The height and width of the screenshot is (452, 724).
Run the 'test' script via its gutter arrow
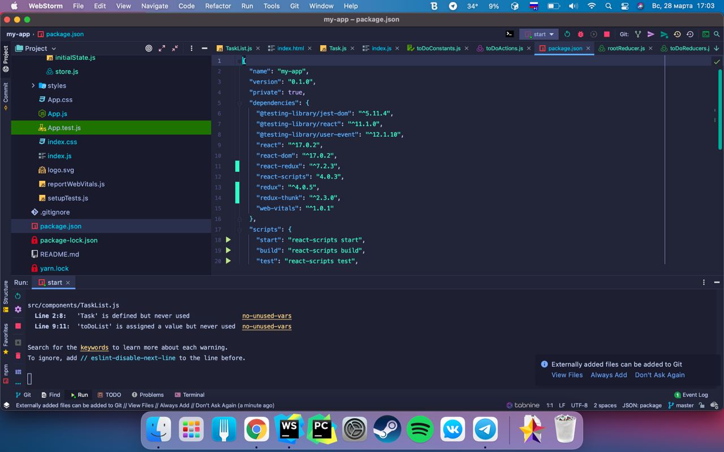coord(229,261)
